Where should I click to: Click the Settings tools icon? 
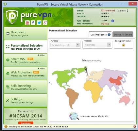click(8, 100)
